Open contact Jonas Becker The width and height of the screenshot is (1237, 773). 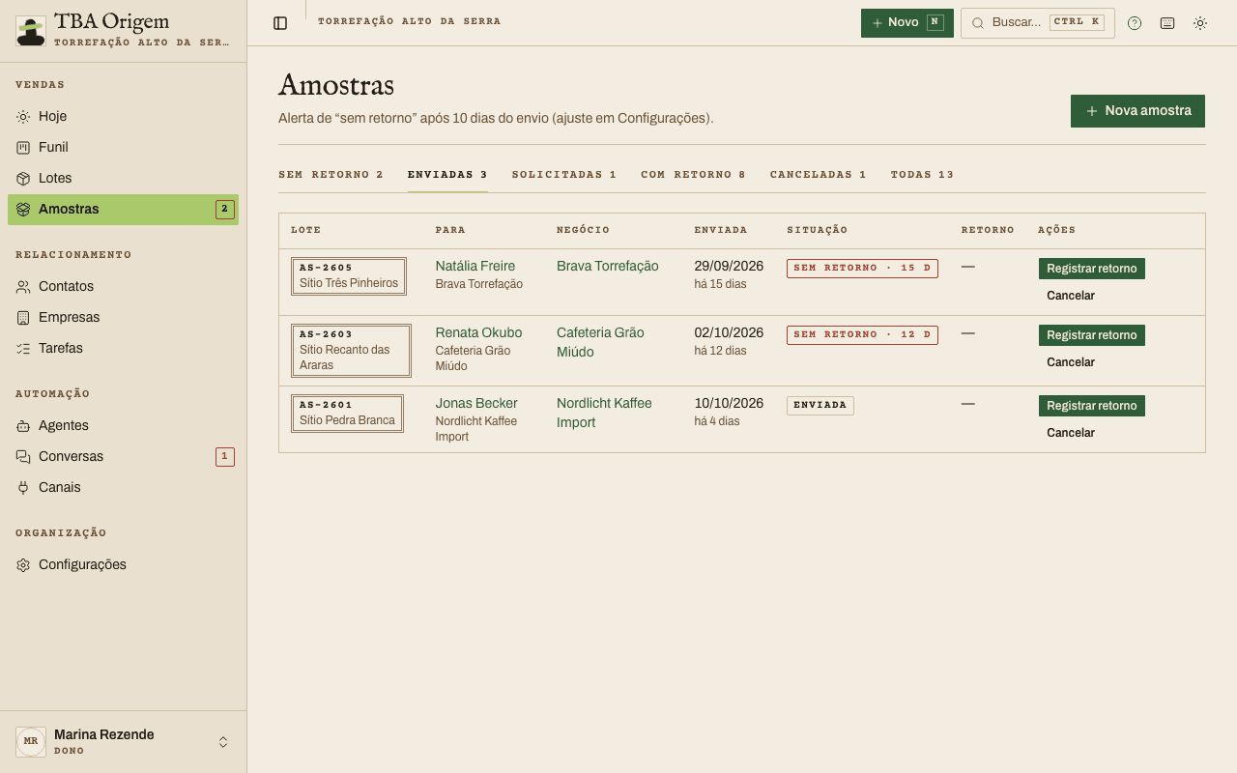coord(476,403)
